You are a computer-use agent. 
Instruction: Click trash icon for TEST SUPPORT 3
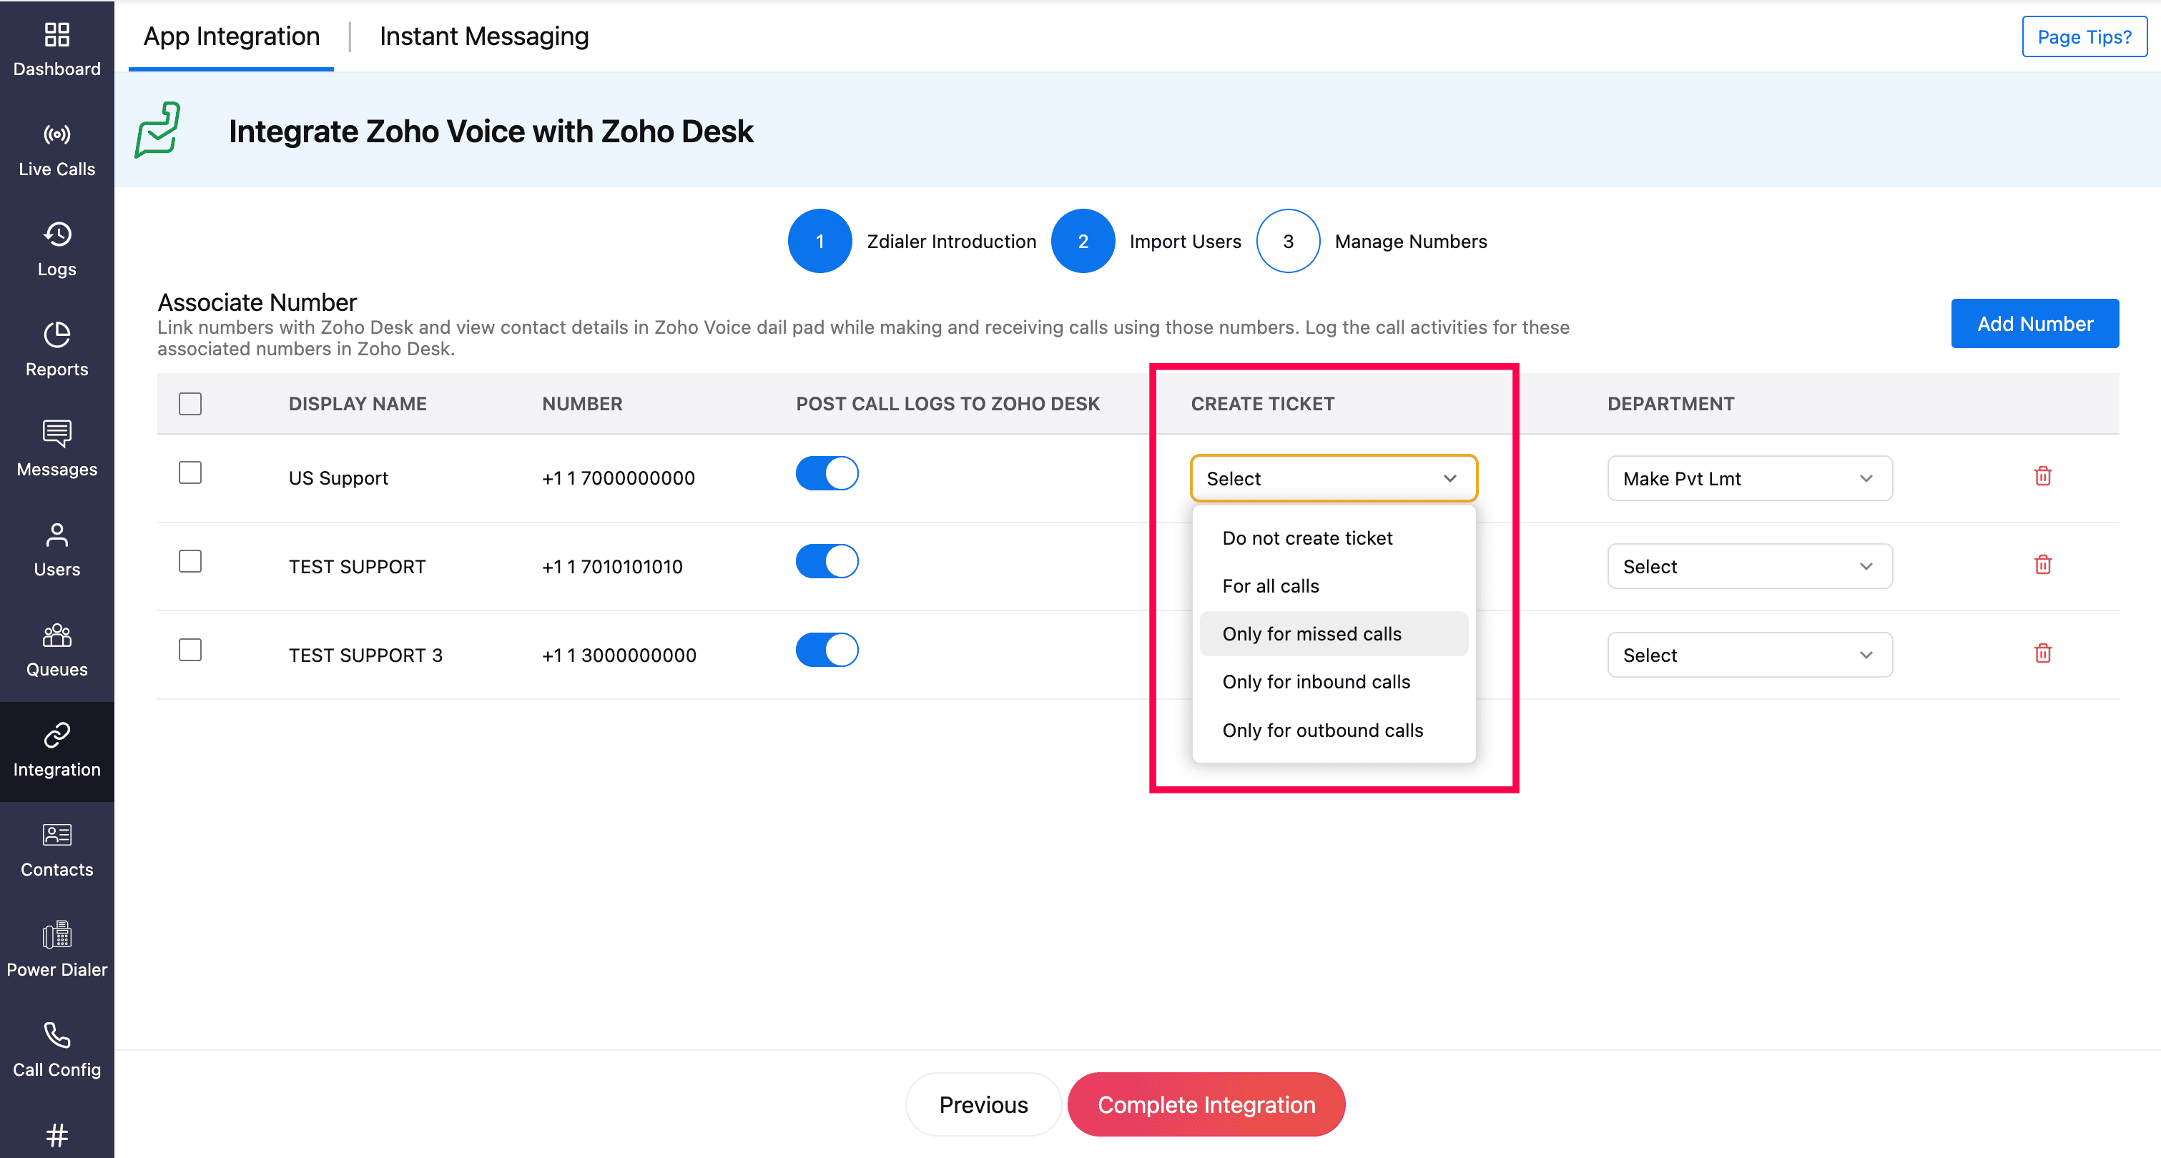point(2043,653)
